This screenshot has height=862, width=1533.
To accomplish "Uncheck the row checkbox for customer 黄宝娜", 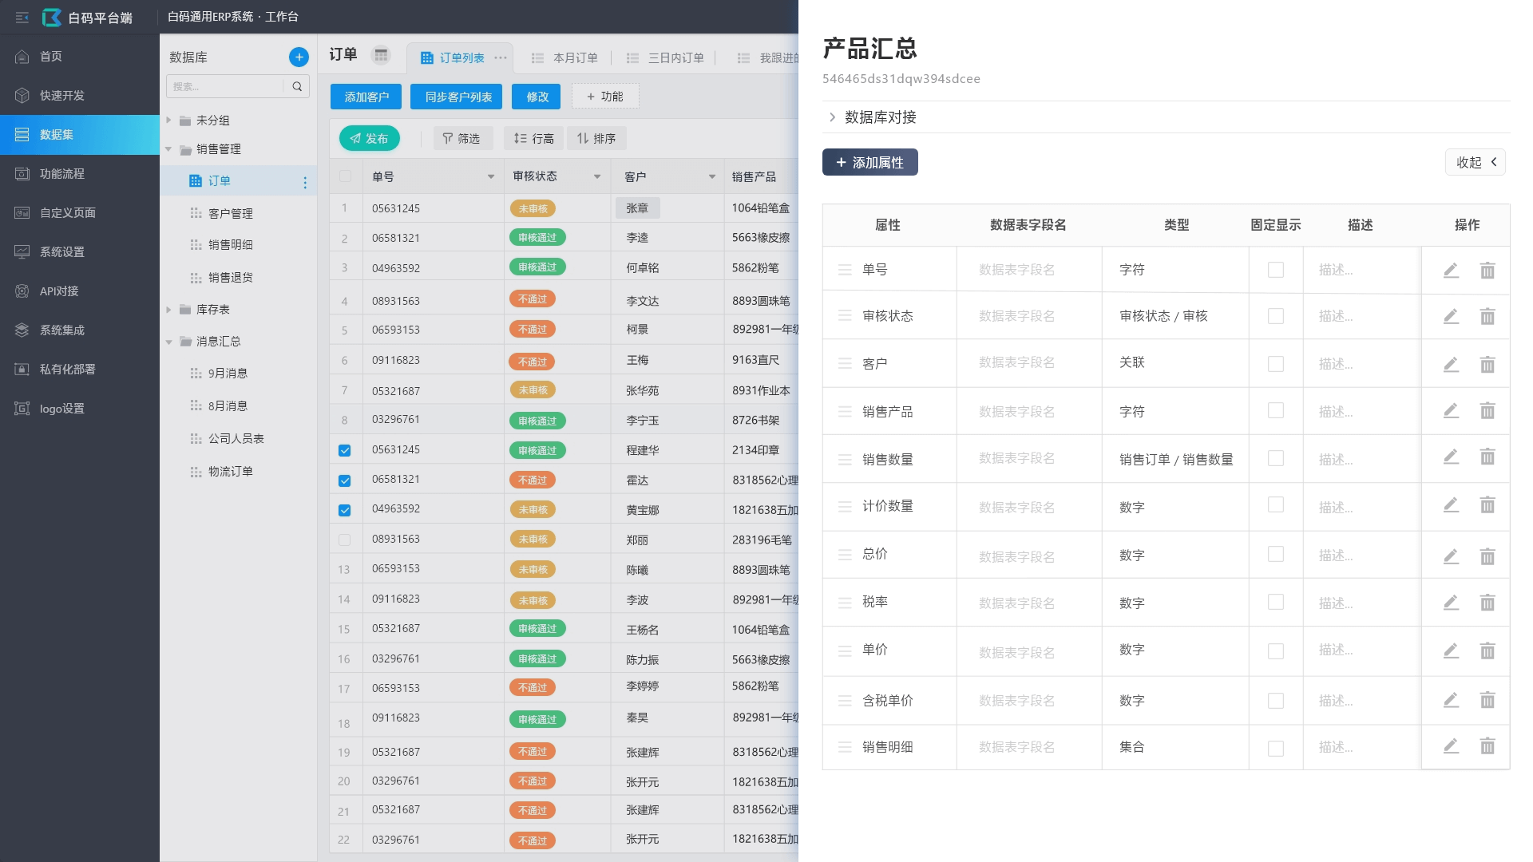I will point(345,510).
